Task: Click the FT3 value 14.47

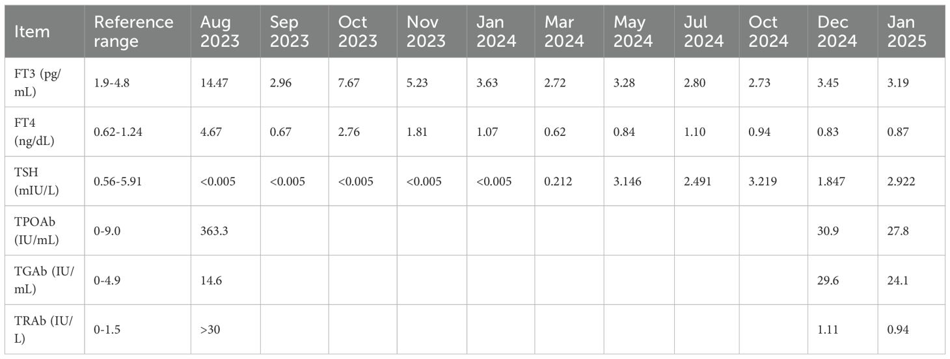Action: coord(216,83)
